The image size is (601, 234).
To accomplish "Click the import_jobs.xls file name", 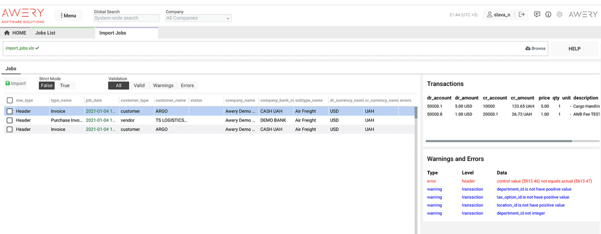I will point(20,48).
